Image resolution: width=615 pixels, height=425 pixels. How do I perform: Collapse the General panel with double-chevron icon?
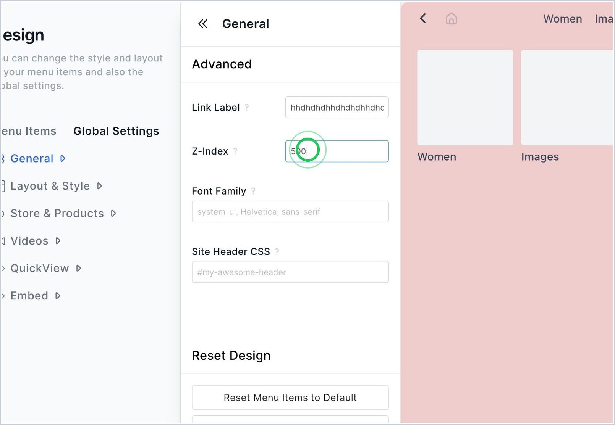[x=203, y=24]
